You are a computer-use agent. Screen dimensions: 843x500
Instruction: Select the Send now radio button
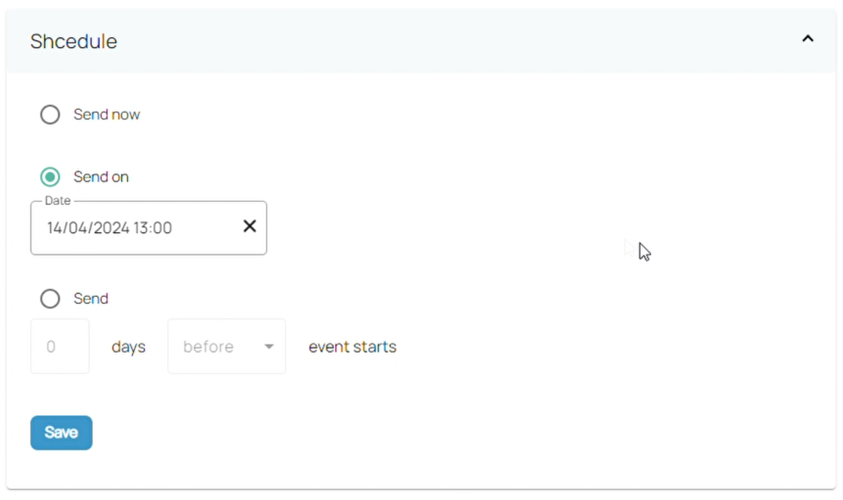click(50, 115)
